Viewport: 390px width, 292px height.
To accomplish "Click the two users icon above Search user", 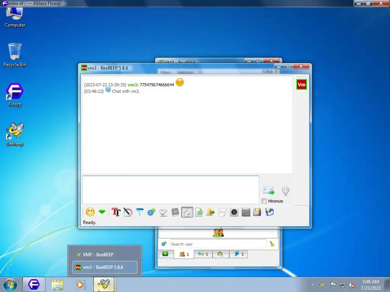I will (x=218, y=233).
